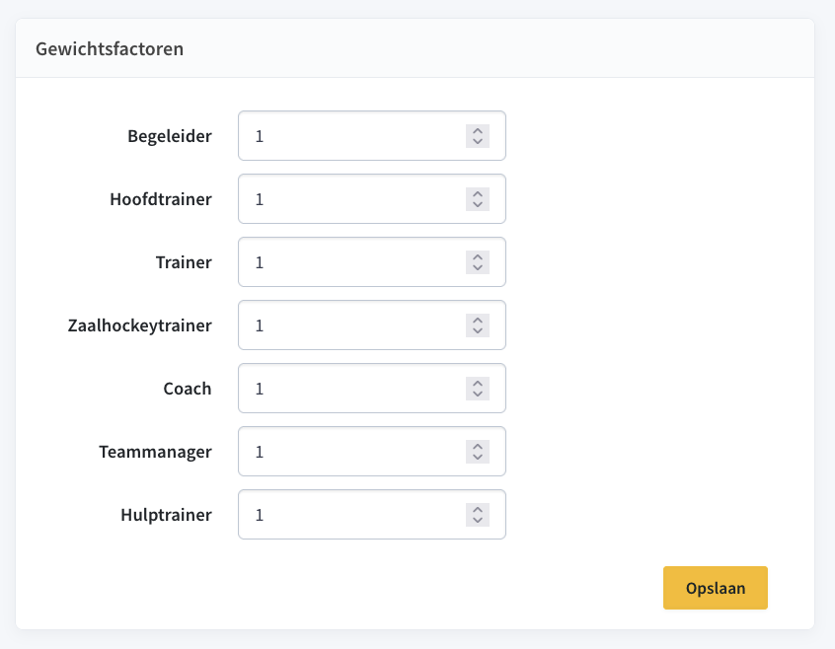Viewport: 835px width, 649px height.
Task: Decrease the Coach weight with down arrow
Action: (478, 395)
